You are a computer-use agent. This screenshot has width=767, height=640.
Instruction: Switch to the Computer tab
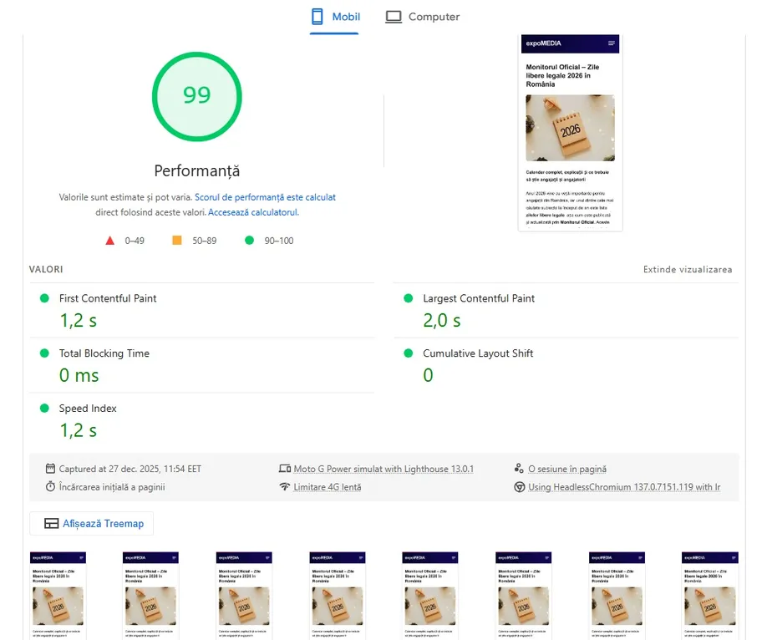[x=422, y=16]
